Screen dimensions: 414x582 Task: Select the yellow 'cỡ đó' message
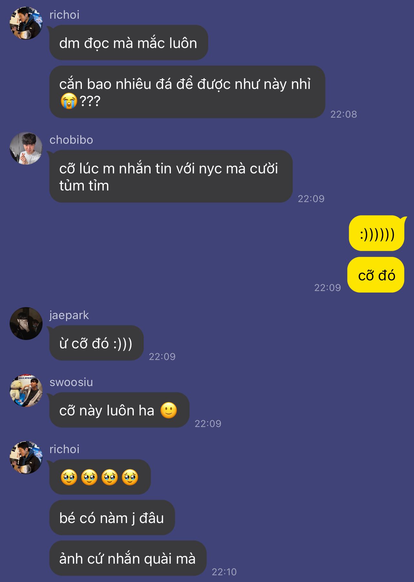[x=376, y=275]
